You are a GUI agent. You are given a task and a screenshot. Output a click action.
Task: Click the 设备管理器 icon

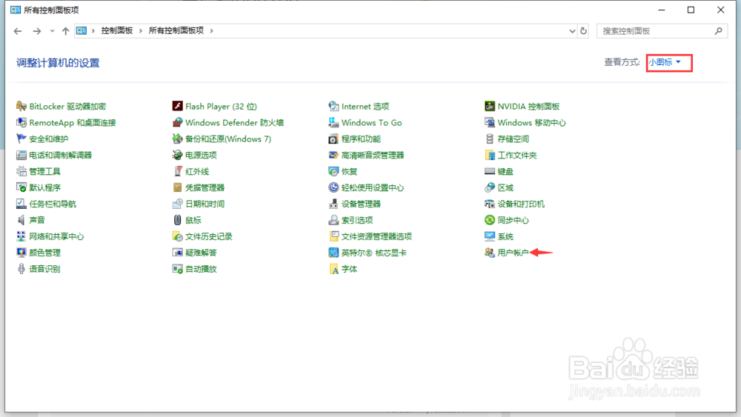click(x=333, y=204)
